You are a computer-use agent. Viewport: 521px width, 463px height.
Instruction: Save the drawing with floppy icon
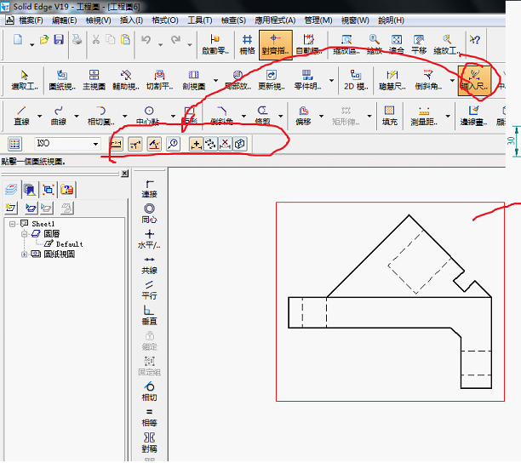[x=59, y=39]
